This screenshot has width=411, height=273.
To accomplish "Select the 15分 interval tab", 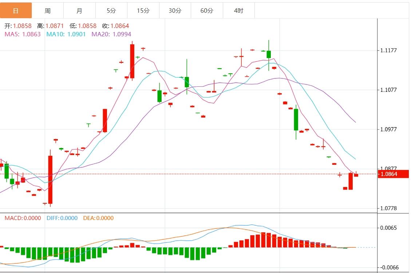I will point(143,11).
